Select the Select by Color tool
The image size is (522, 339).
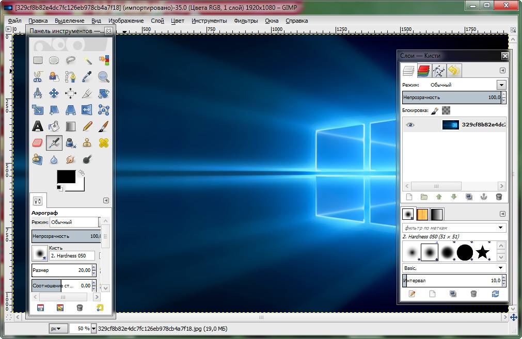pos(104,60)
